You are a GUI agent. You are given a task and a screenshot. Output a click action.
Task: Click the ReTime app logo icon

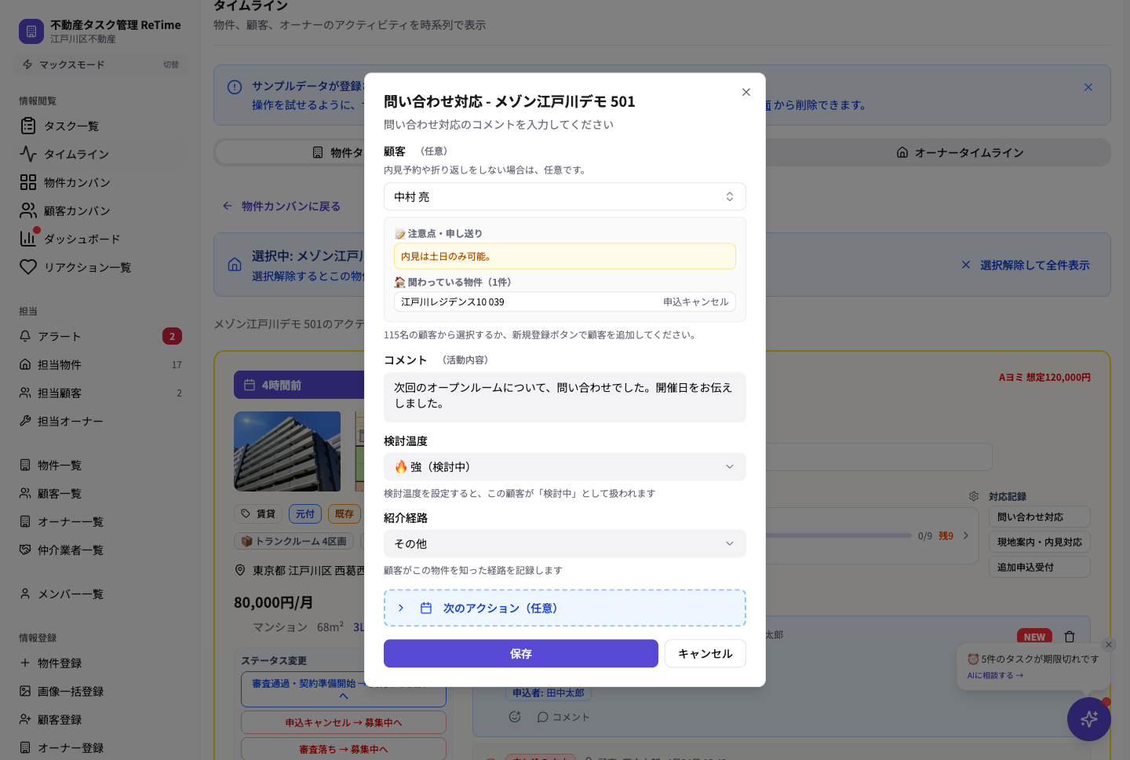pyautogui.click(x=31, y=31)
